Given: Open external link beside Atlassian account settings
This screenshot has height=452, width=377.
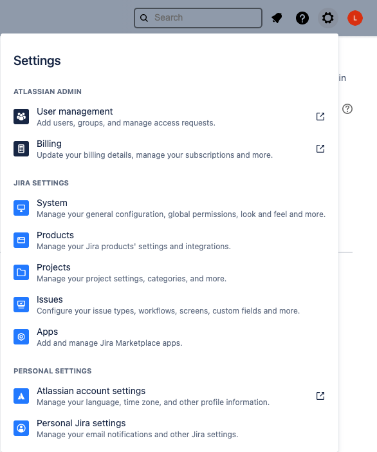Looking at the screenshot, I should click(x=320, y=396).
